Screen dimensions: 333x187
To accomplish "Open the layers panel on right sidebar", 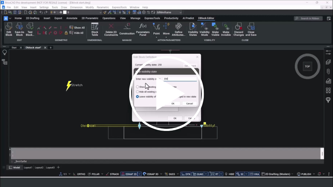I will [328, 62].
